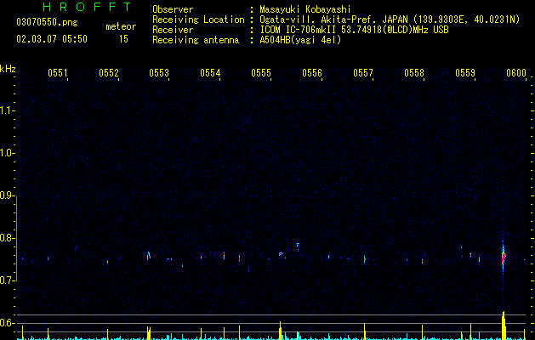The image size is (535, 340).
Task: Click the A504HB(yagi 4el) antenna text
Action: (300, 40)
